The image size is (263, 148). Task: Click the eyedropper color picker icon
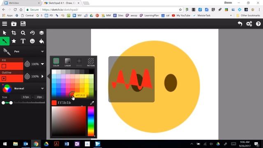point(92,103)
